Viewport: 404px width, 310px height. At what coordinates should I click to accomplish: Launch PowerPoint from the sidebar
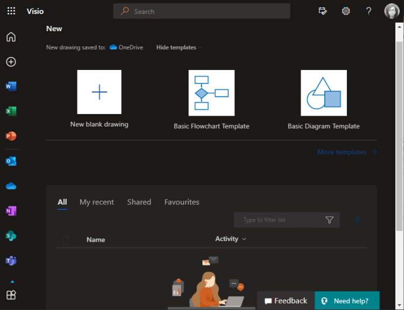click(x=11, y=136)
